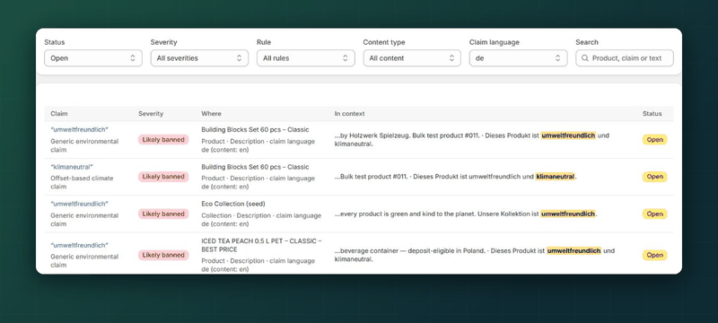
Task: Click the Severity column header
Action: point(151,113)
